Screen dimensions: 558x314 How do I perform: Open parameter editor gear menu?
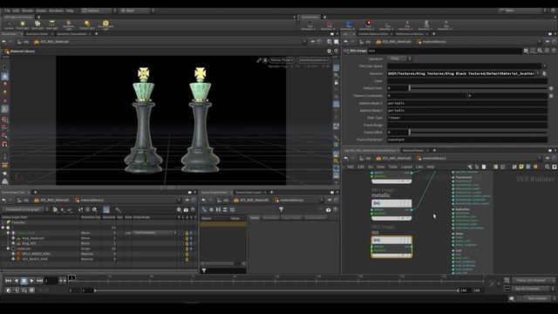526,51
